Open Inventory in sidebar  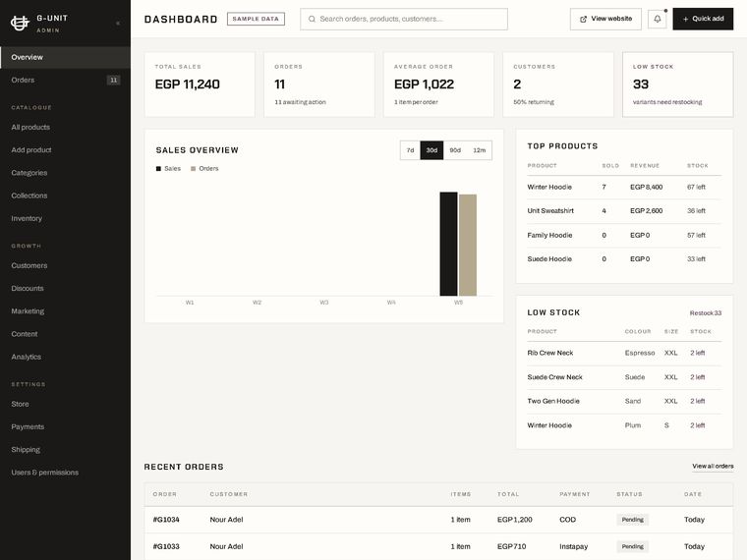click(65, 218)
